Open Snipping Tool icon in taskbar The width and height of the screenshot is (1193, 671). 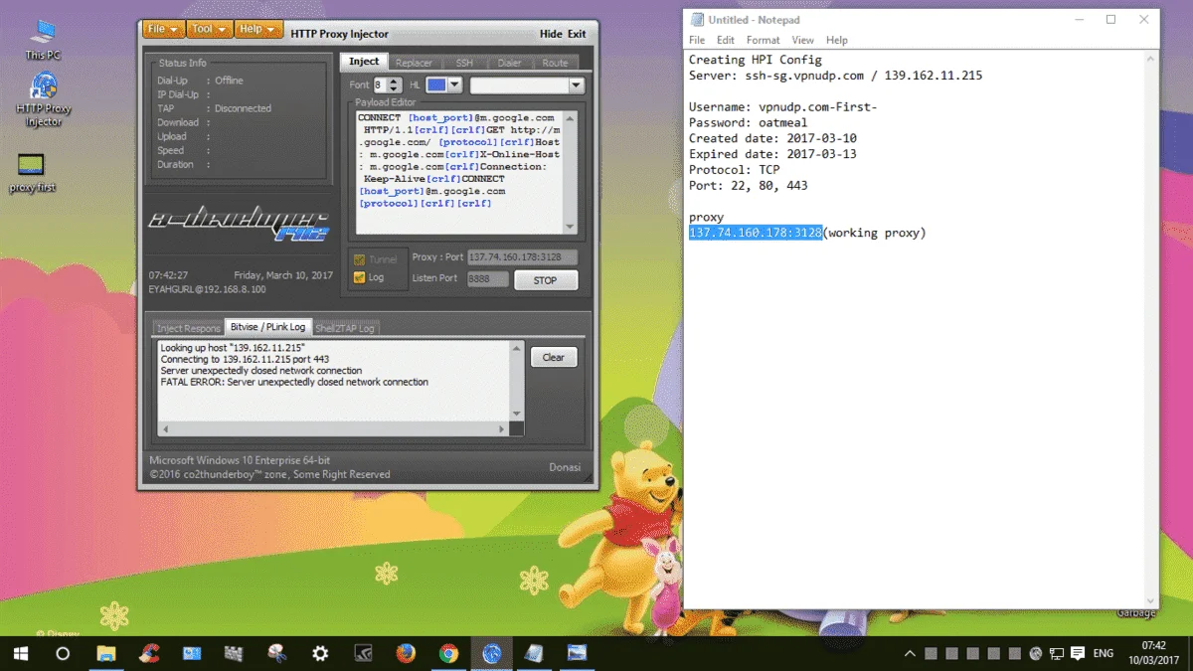pos(277,653)
